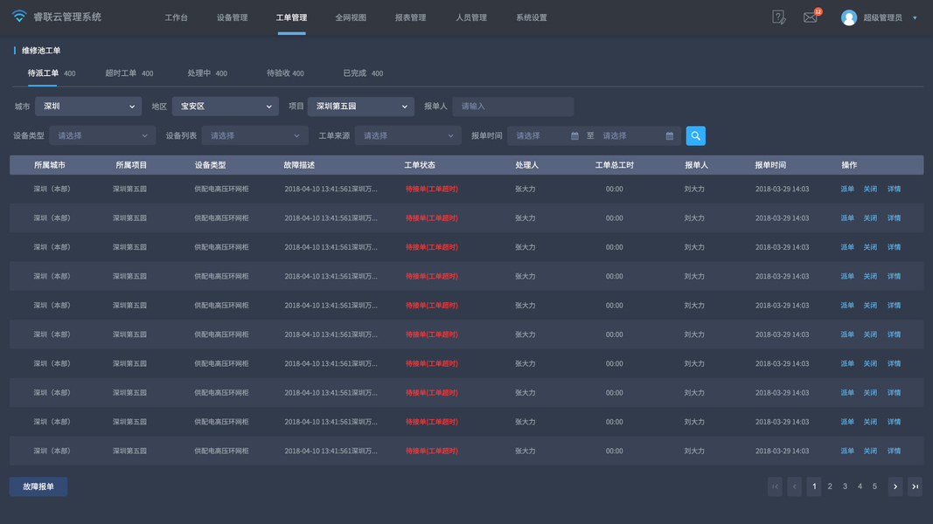
Task: Click 详情 in the last table row
Action: 894,451
